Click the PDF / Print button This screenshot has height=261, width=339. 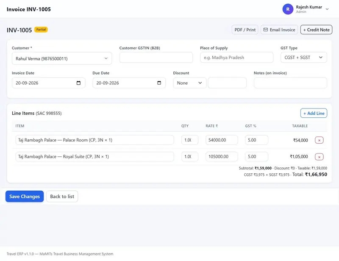pyautogui.click(x=245, y=30)
